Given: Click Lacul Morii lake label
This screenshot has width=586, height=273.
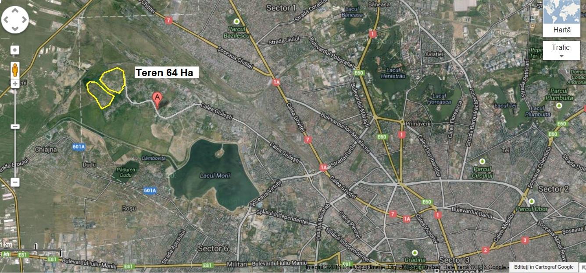Looking at the screenshot, I should pos(215,175).
